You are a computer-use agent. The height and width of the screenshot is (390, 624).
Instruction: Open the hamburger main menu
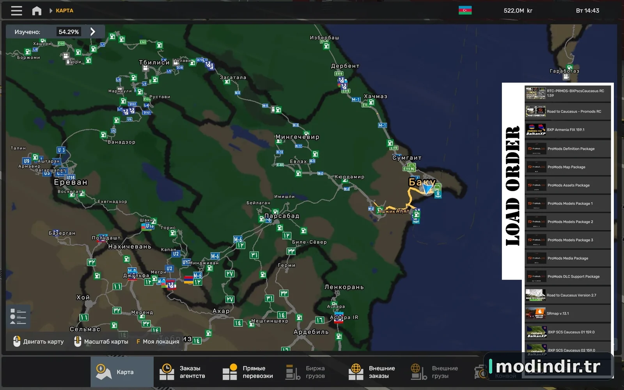(16, 11)
